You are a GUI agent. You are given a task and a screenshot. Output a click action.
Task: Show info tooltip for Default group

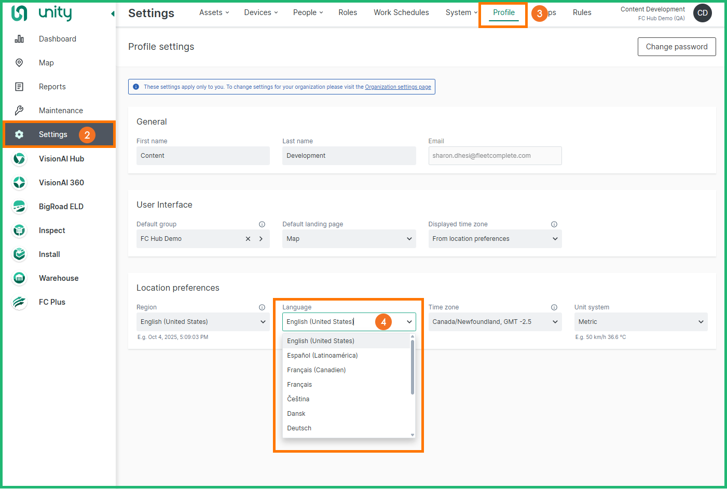(x=262, y=224)
